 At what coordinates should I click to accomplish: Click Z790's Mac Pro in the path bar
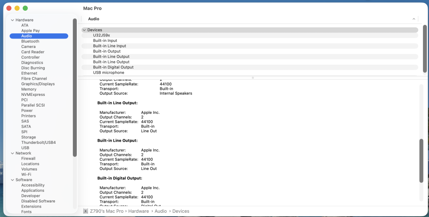click(x=107, y=211)
